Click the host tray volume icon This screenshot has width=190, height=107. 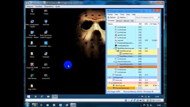coord(151,105)
